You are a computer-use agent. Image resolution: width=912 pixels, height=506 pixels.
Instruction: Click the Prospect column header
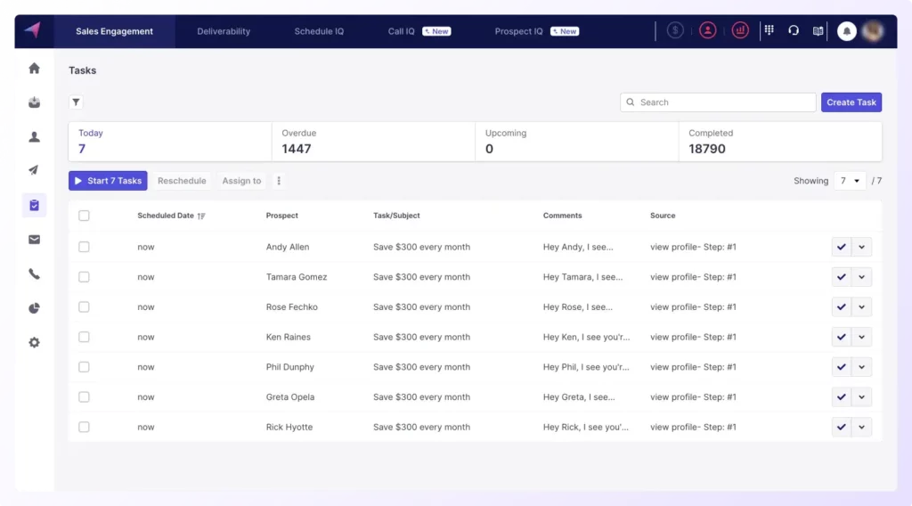point(282,216)
